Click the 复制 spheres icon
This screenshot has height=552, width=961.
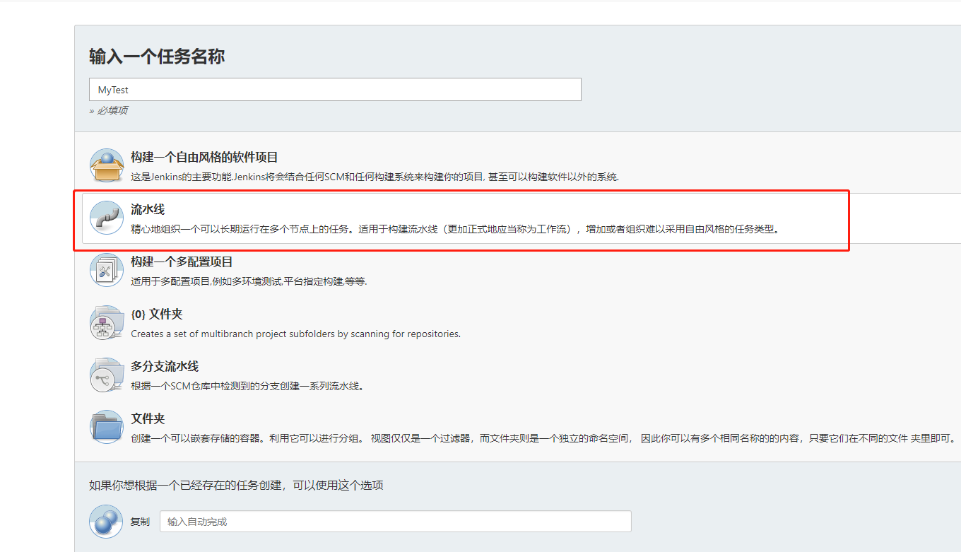pyautogui.click(x=106, y=522)
